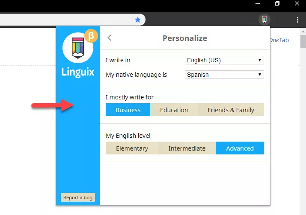Screen dimensions: 306x215
Task: Select Education as writing audience
Action: [174, 110]
